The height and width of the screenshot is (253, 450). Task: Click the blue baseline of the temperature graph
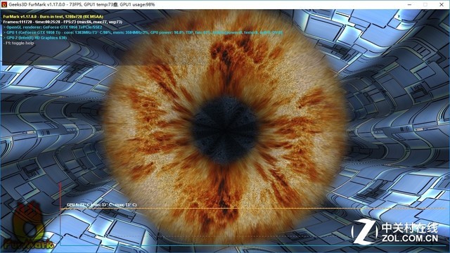(252, 245)
